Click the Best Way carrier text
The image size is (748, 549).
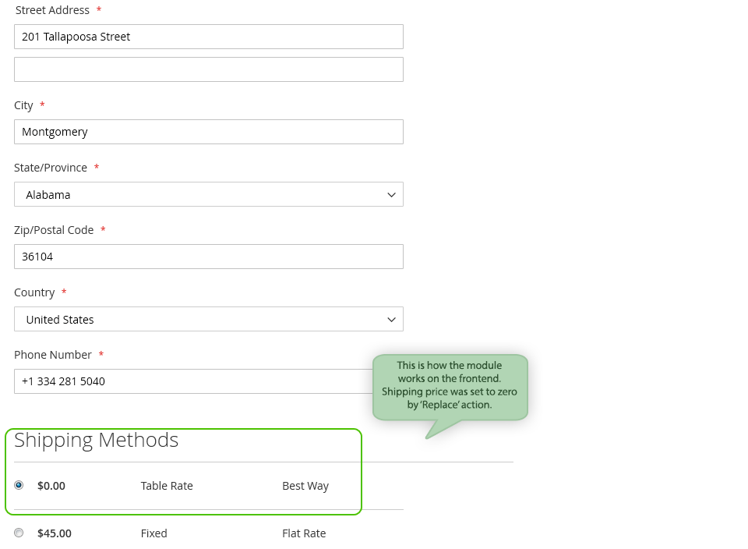tap(305, 486)
